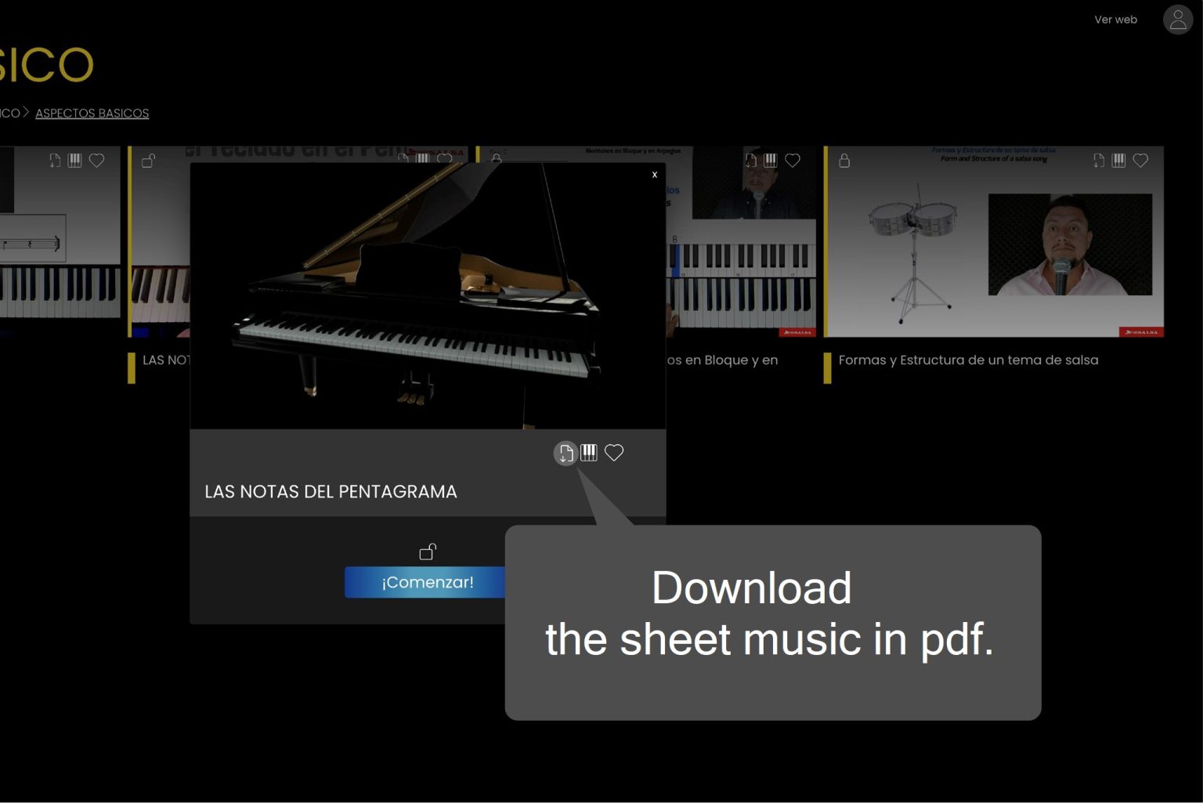Click the Ver web link
The image size is (1203, 803).
click(1115, 20)
